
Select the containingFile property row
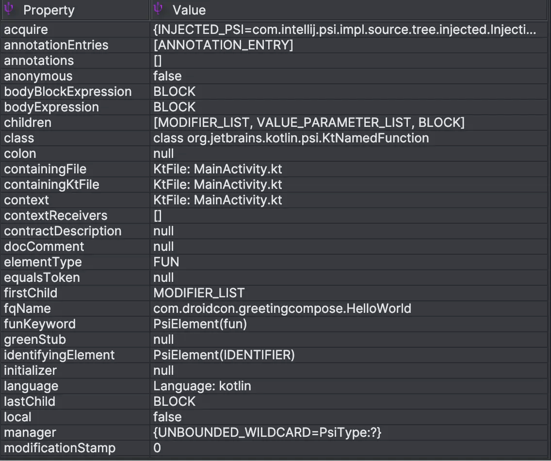46,169
